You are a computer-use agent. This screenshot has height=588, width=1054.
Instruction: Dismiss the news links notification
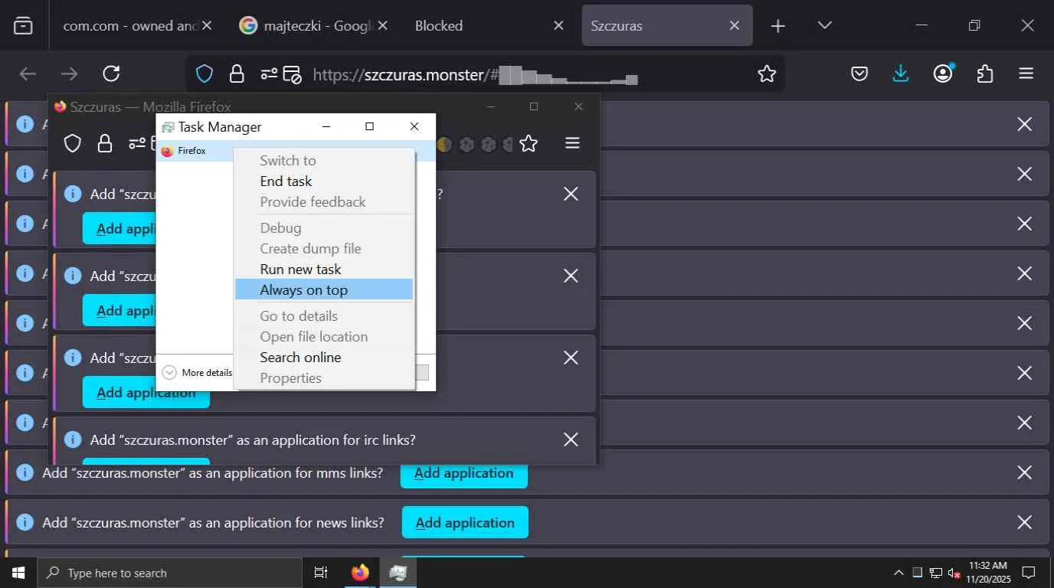pyautogui.click(x=1024, y=522)
